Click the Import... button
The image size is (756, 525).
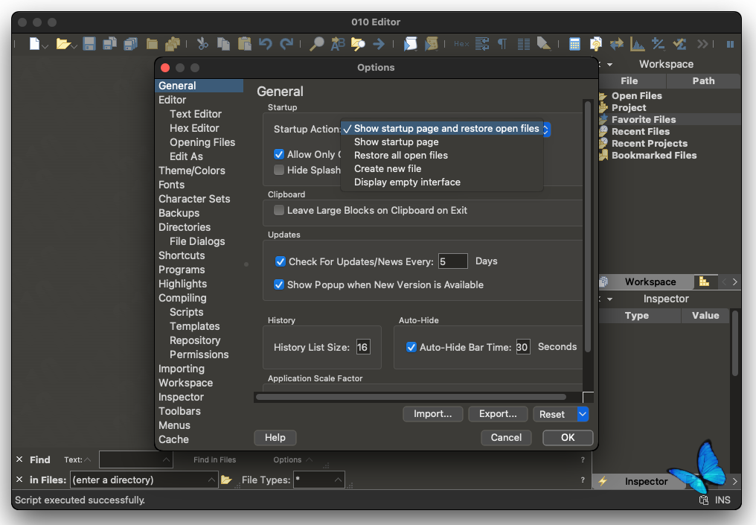tap(432, 414)
